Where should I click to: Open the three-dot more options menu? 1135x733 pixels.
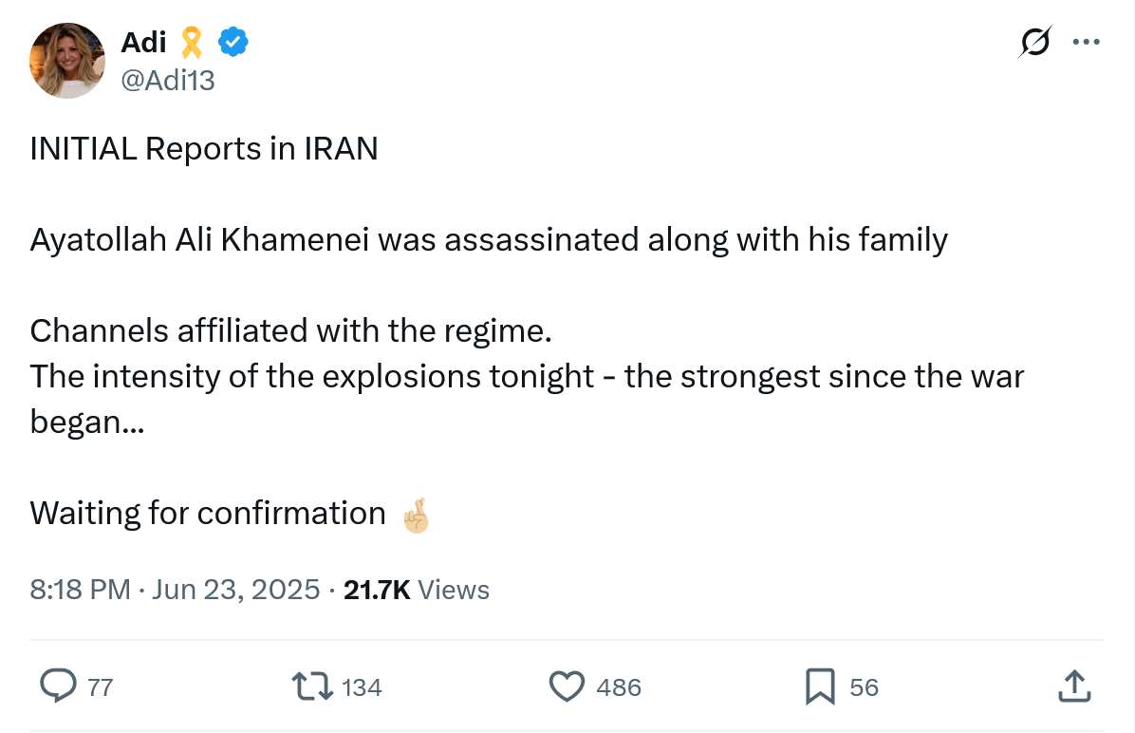(1086, 43)
